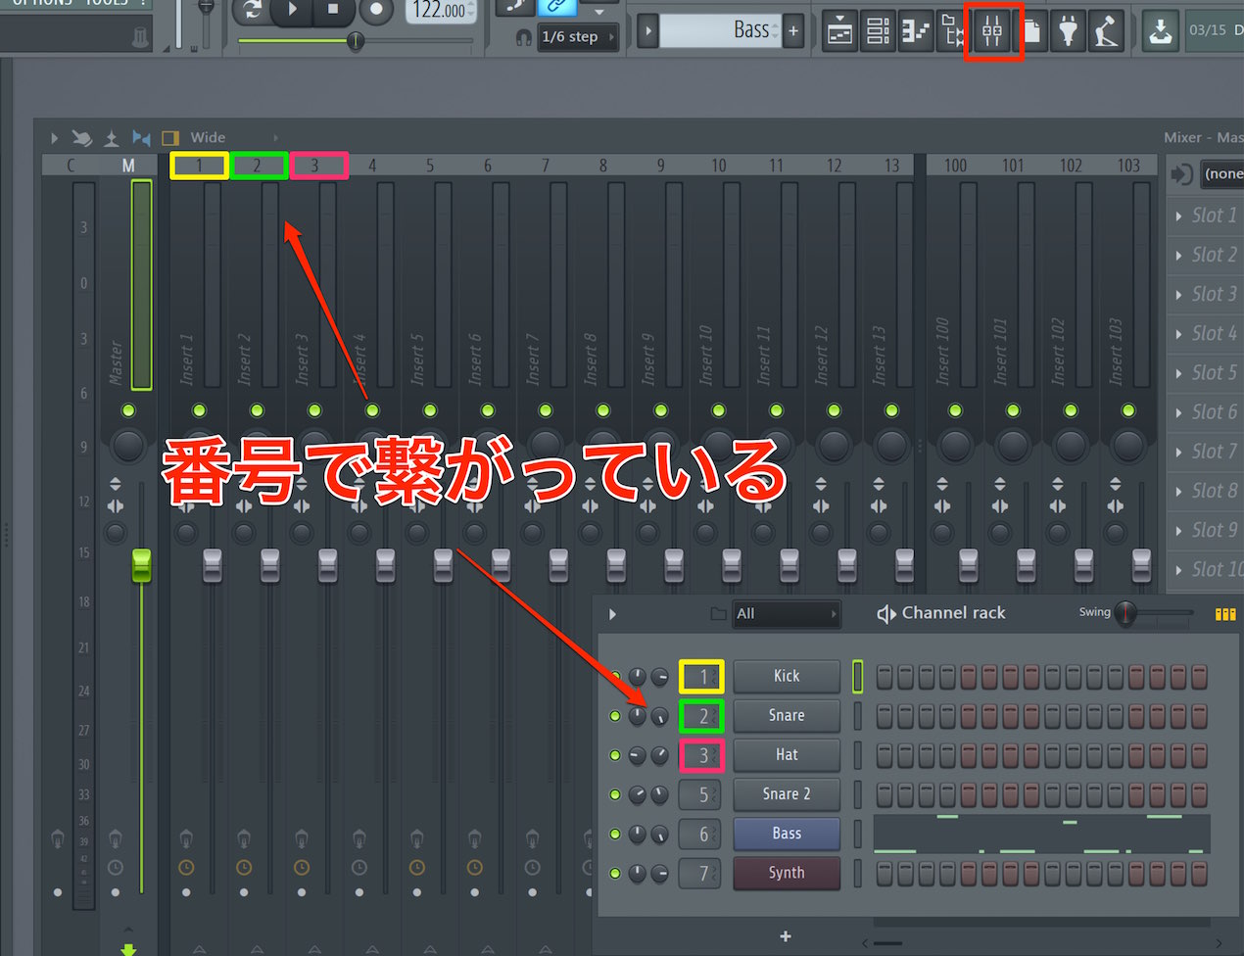The image size is (1244, 956).
Task: Open the Hat channel button
Action: 787,754
